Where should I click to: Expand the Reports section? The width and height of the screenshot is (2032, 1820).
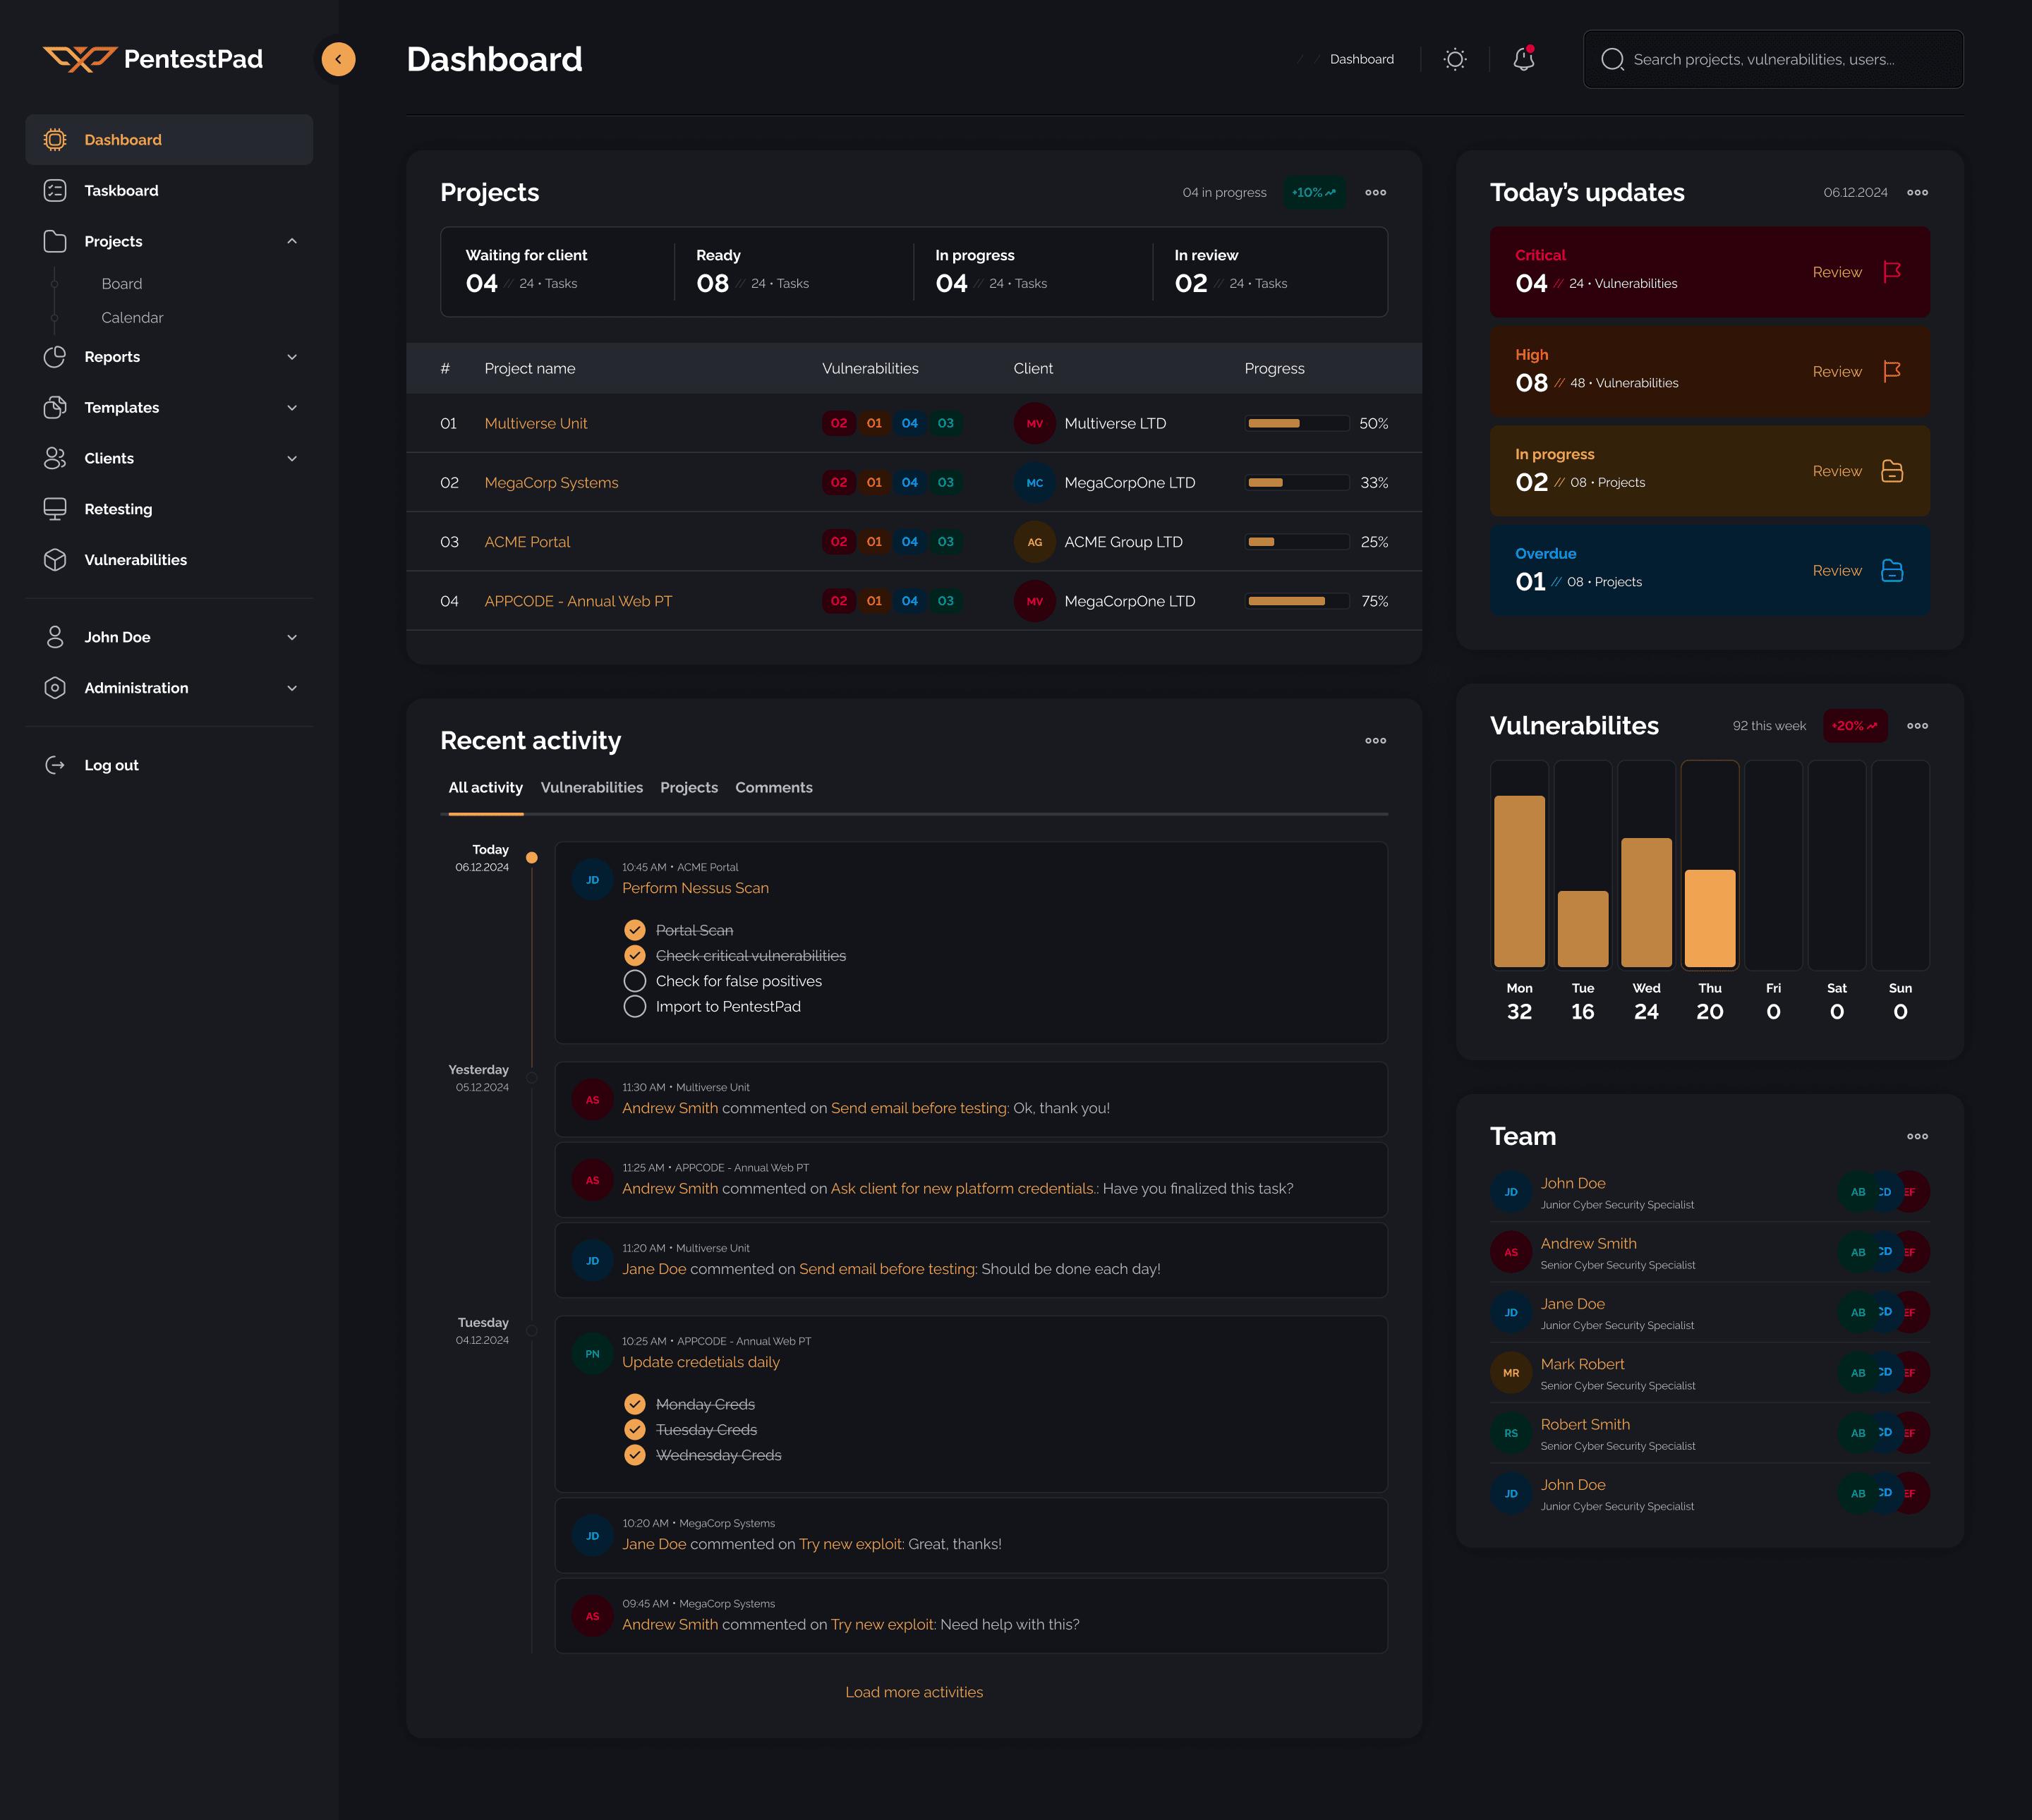pyautogui.click(x=291, y=356)
